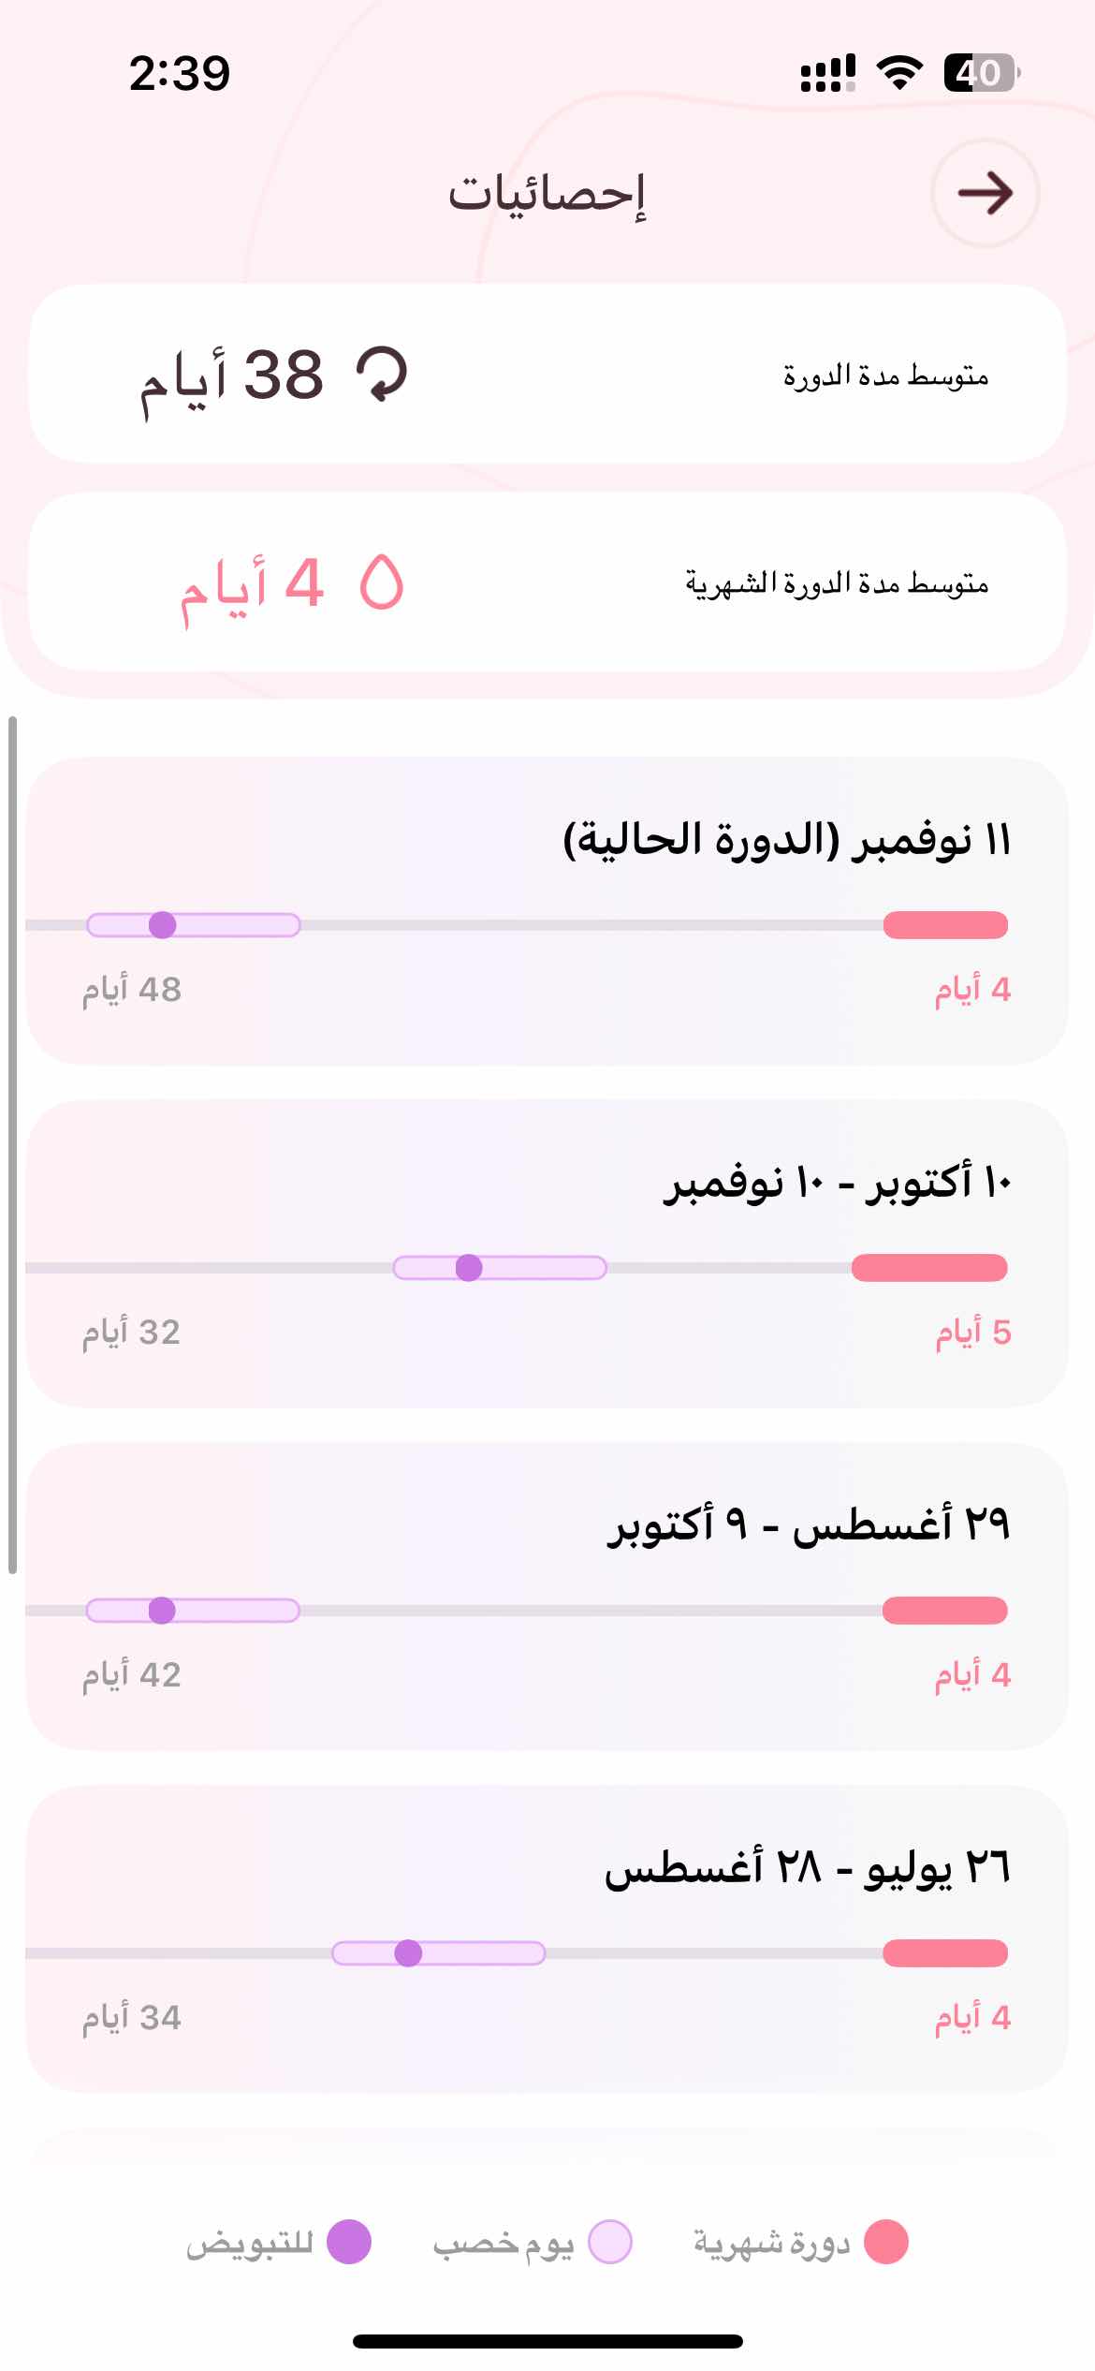Tap the pink drop icon beside 4
This screenshot has width=1095, height=2371.
click(x=382, y=582)
